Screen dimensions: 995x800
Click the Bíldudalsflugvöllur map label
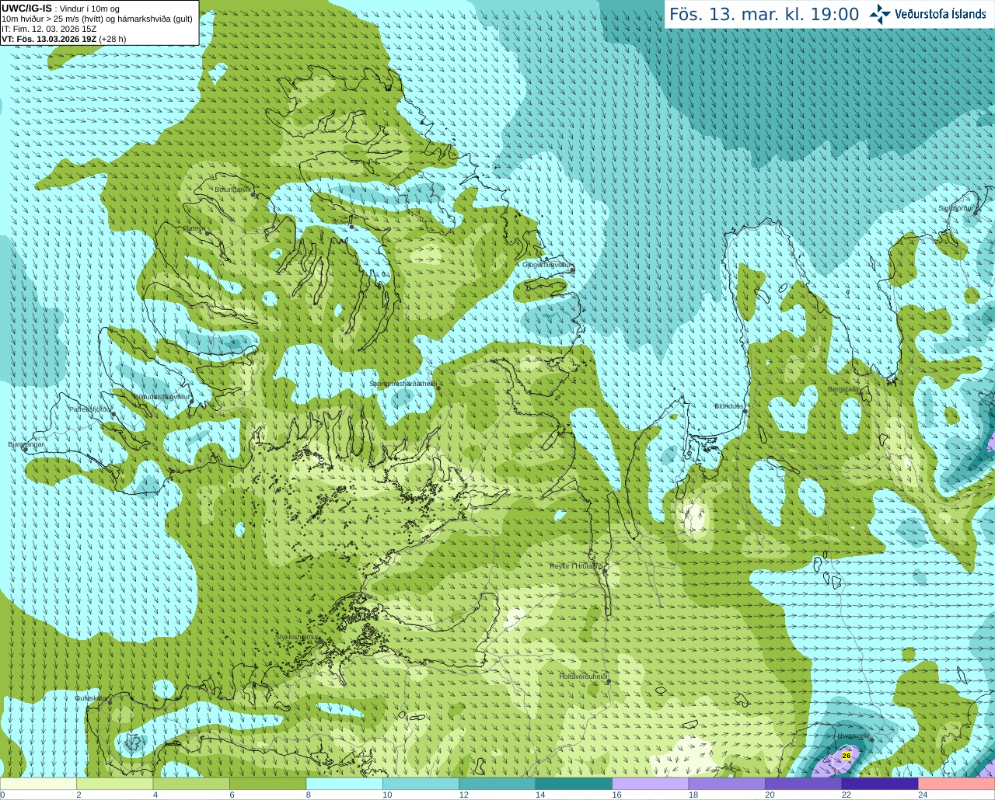coord(162,396)
